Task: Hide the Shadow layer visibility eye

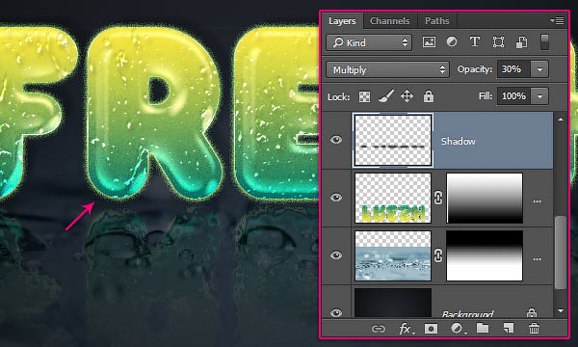Action: (x=336, y=140)
